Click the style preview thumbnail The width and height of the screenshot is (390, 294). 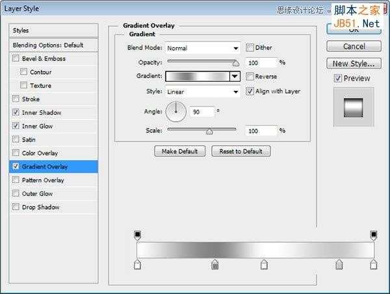pyautogui.click(x=354, y=107)
